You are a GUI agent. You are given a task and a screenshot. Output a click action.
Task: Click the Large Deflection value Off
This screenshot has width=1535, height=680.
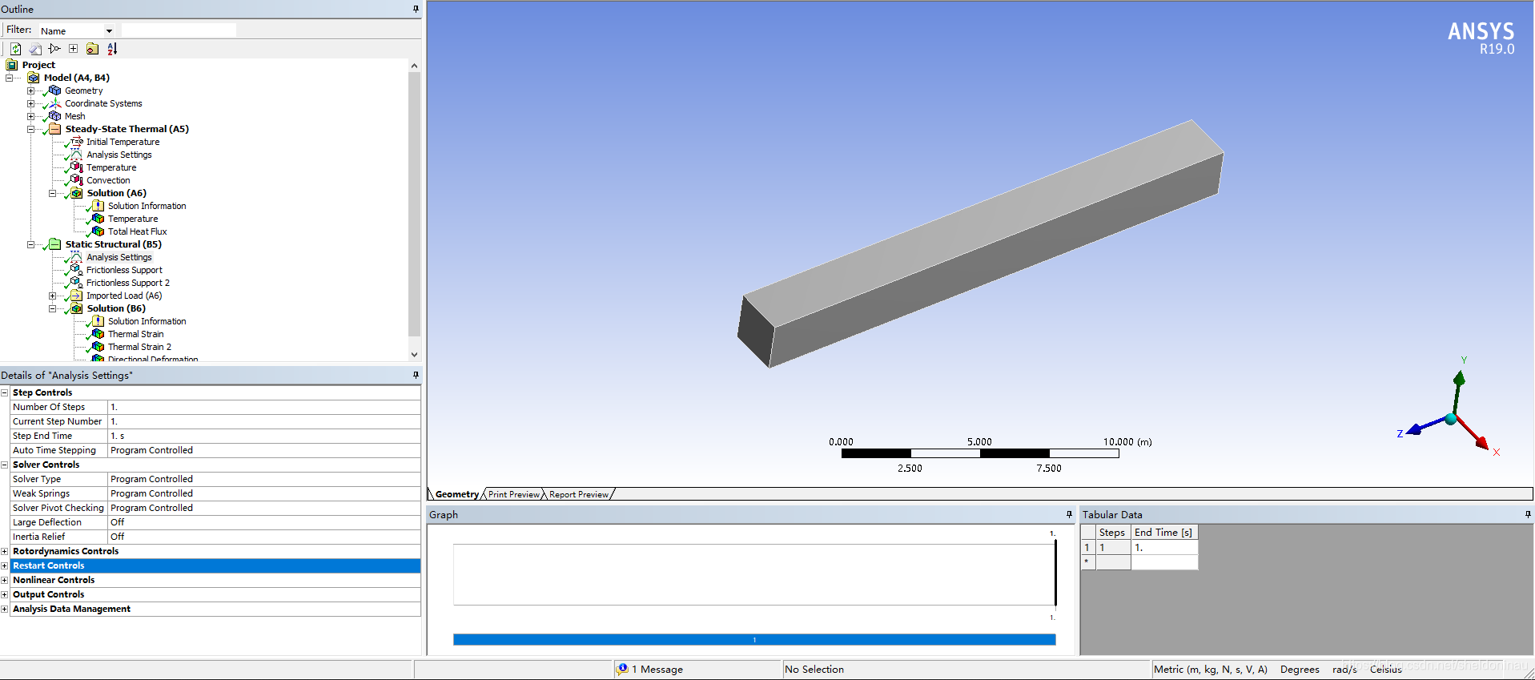coord(263,522)
